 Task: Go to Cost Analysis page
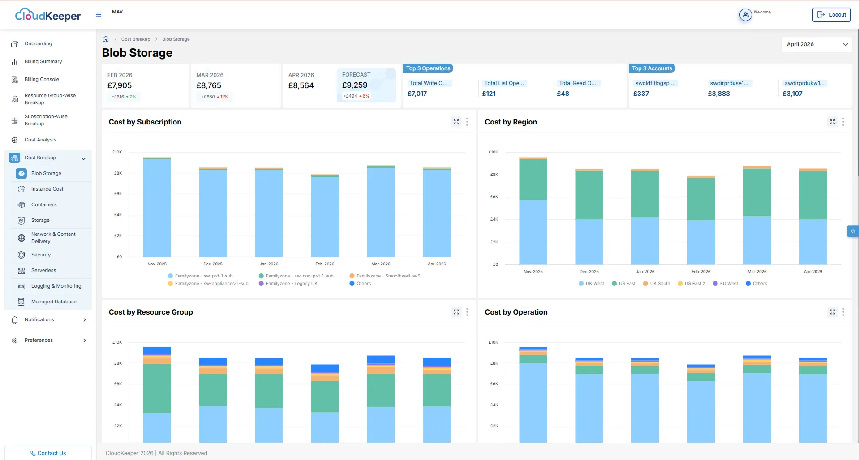[x=40, y=140]
